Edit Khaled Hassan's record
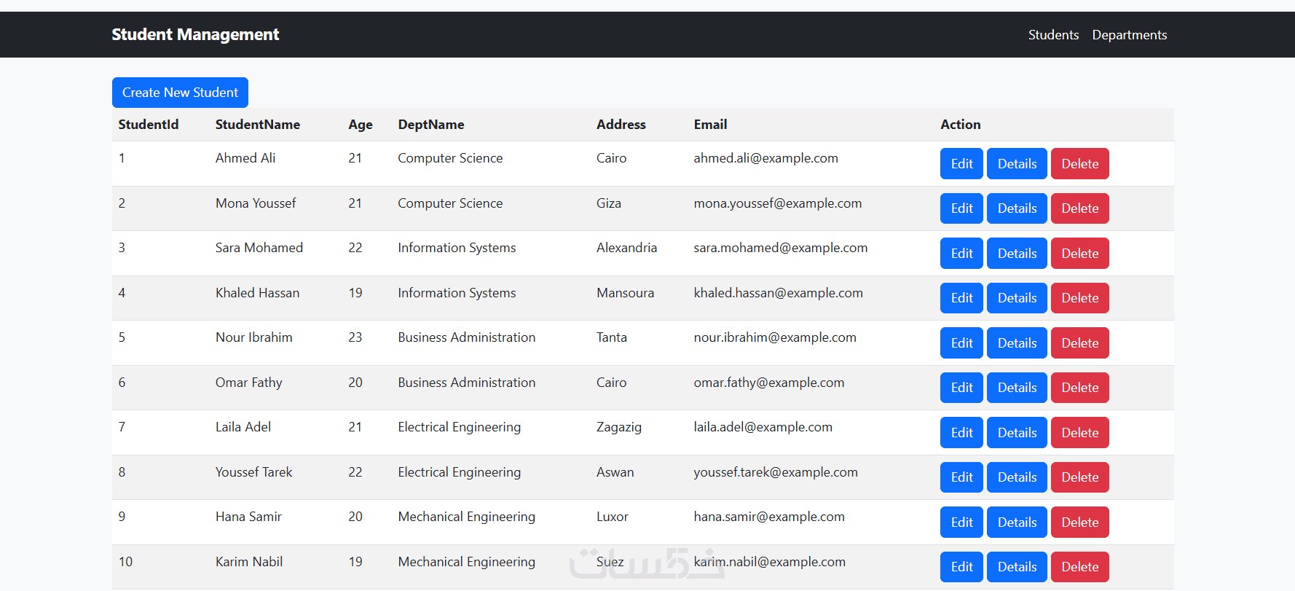The height and width of the screenshot is (591, 1295). [961, 298]
